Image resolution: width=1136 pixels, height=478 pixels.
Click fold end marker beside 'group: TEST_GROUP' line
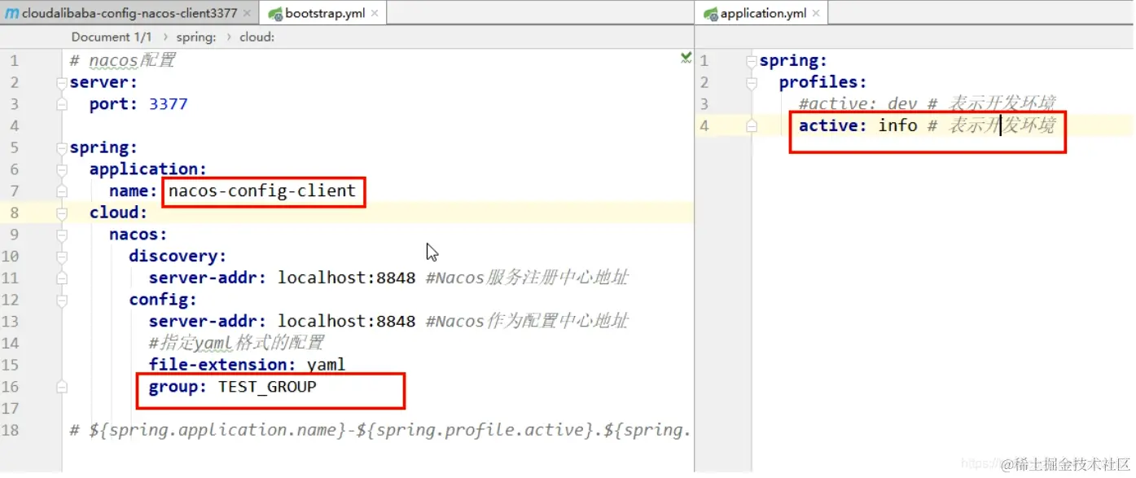tap(62, 387)
